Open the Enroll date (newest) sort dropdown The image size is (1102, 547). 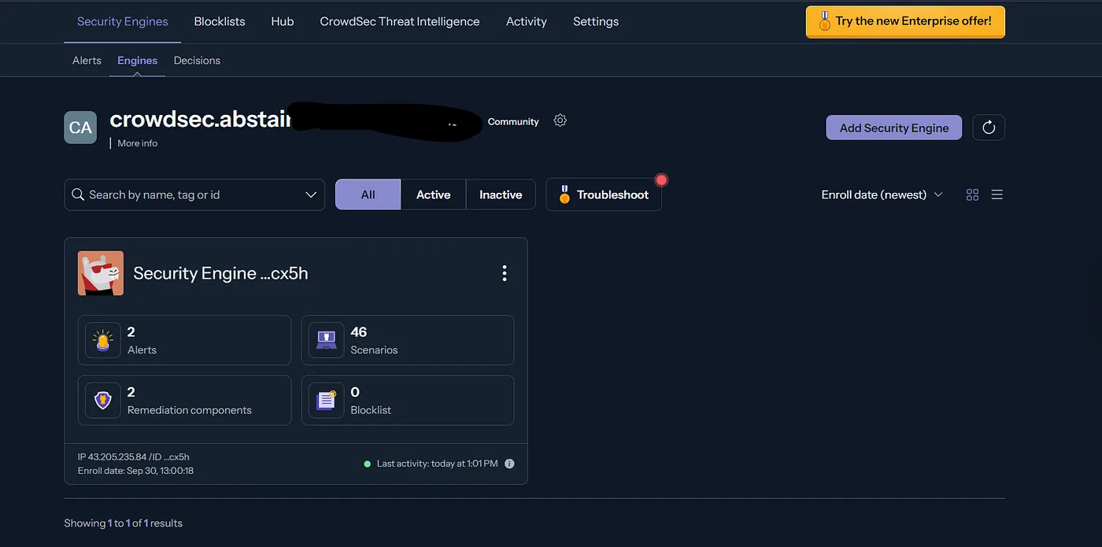[x=882, y=194]
